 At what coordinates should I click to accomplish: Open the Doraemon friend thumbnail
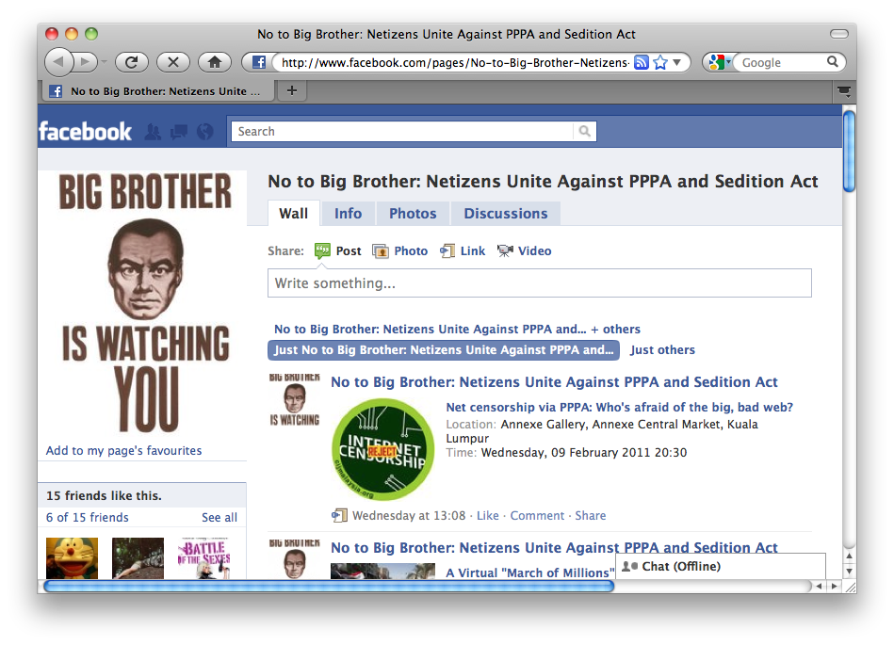pyautogui.click(x=72, y=558)
